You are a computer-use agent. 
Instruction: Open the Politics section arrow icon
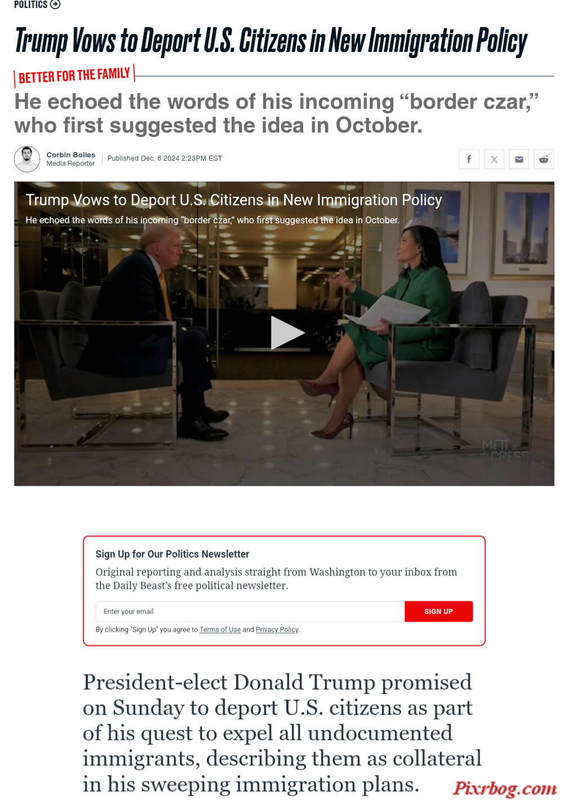[55, 5]
